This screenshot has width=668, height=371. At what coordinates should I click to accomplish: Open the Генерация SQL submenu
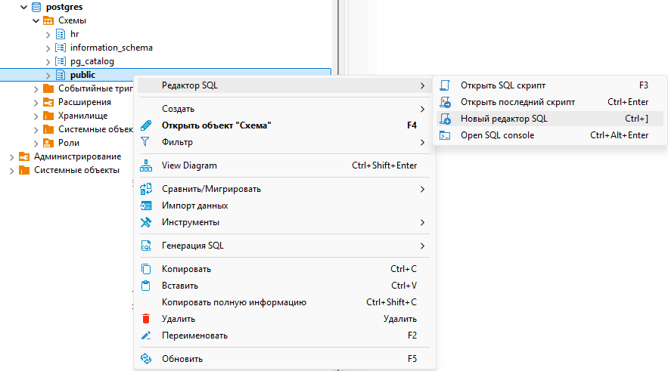click(x=284, y=246)
